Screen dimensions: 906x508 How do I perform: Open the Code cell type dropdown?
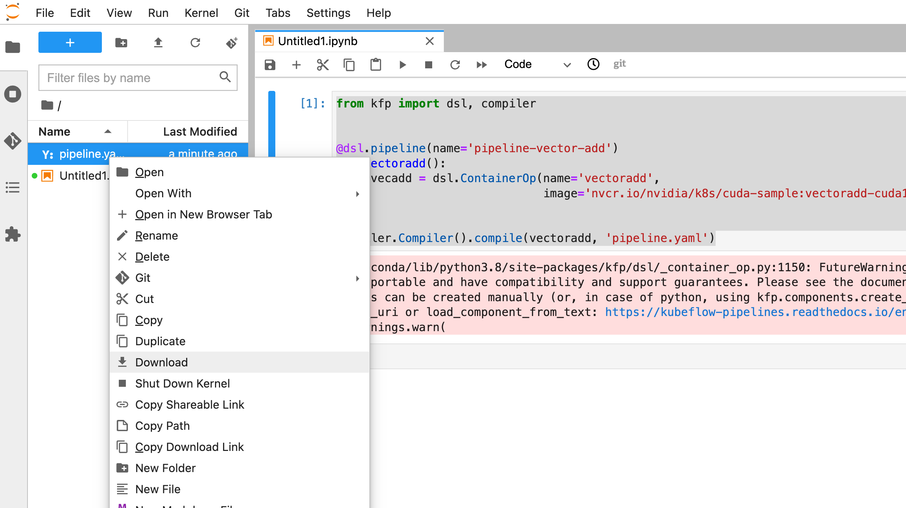(536, 64)
